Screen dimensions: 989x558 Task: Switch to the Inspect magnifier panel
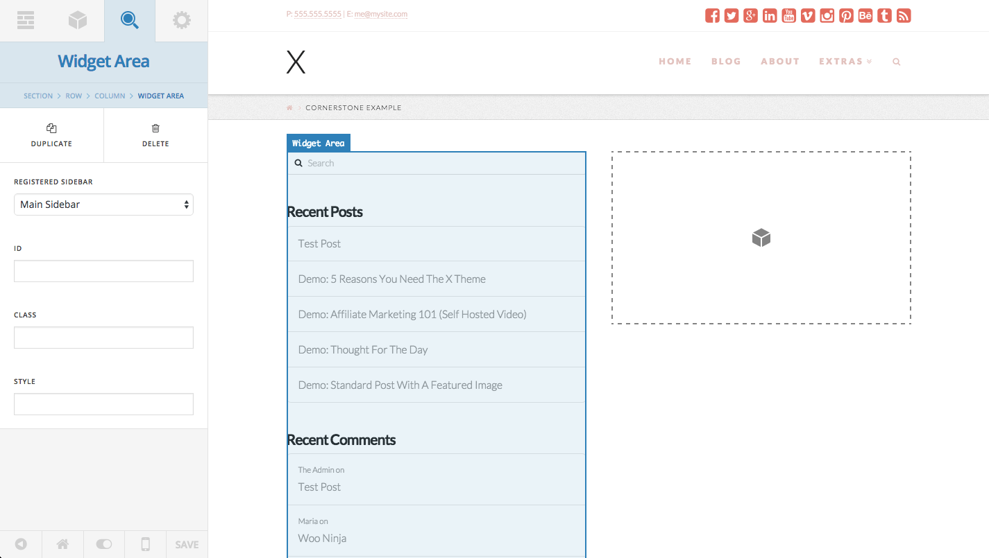tap(129, 20)
